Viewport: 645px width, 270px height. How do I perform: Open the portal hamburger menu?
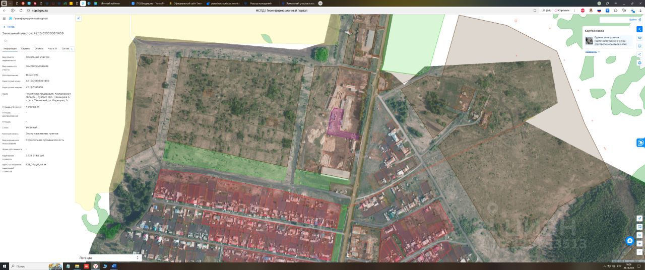[x=4, y=18]
